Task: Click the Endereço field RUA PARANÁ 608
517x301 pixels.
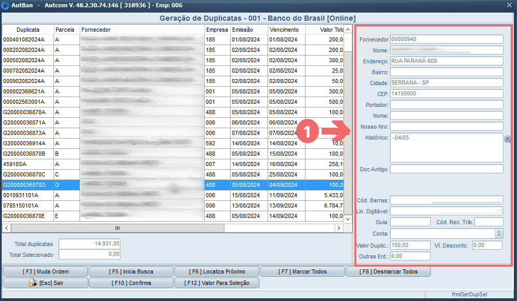Action: (447, 61)
